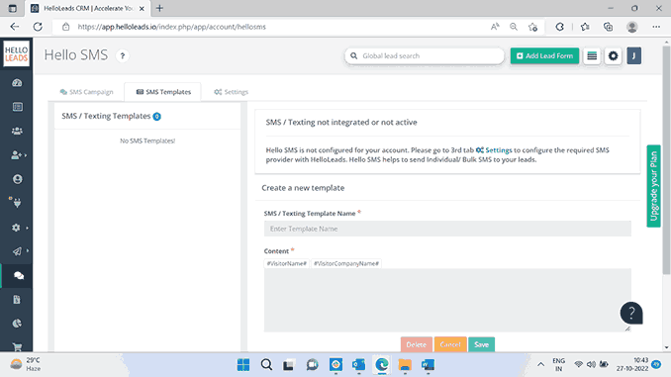The image size is (671, 377).
Task: Follow the Settings link in notice
Action: pyautogui.click(x=494, y=150)
